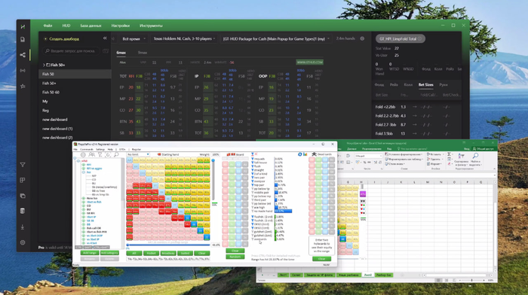Click 'Создать дашборд' button in Hand2Note
The height and width of the screenshot is (295, 528).
[62, 39]
